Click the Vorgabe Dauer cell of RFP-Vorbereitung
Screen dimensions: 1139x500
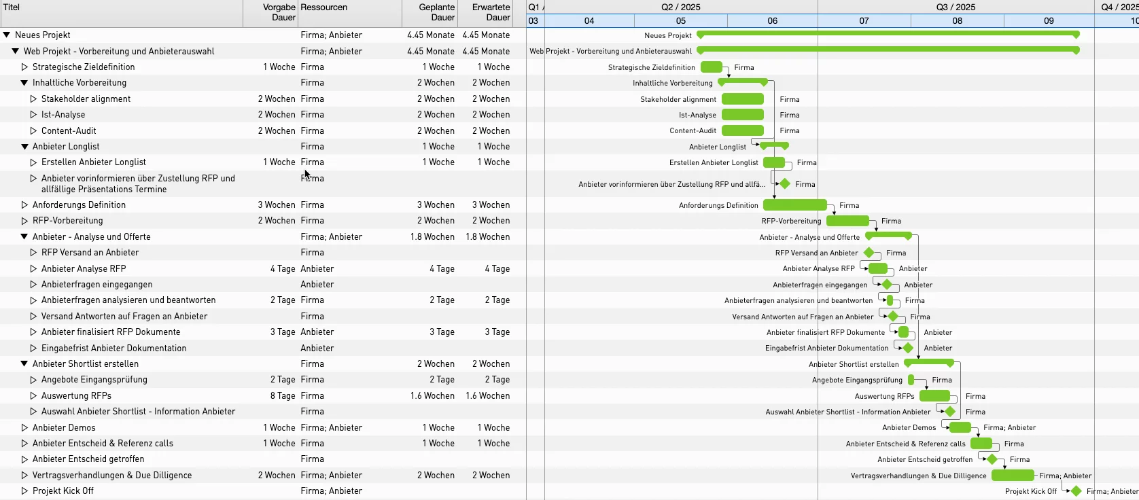coord(276,221)
